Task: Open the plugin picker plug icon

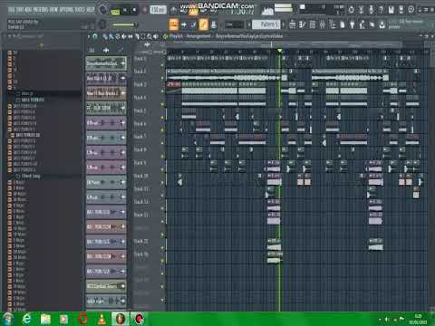Action: [x=352, y=24]
